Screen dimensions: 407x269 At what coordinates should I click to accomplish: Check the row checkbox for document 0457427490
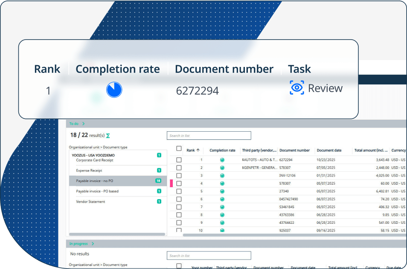(179, 199)
